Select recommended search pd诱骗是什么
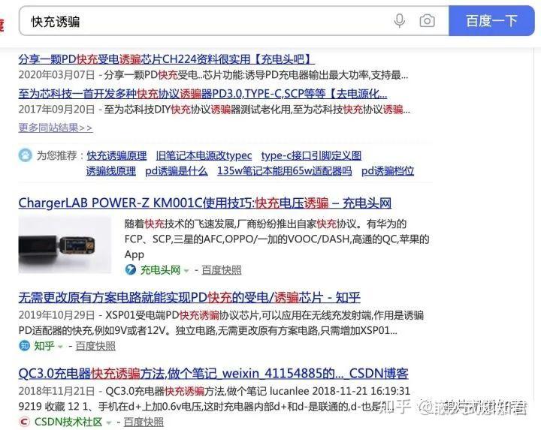This screenshot has height=430, width=541. [177, 171]
